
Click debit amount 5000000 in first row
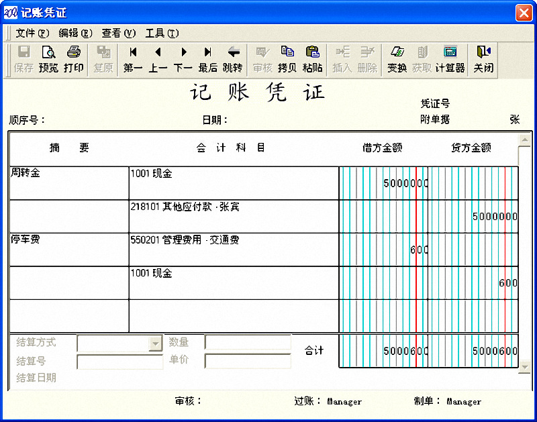point(405,183)
